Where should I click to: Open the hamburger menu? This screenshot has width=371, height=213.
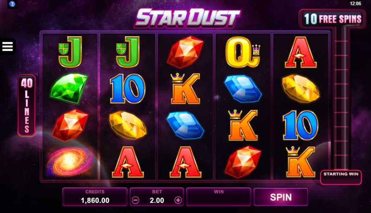[x=7, y=46]
